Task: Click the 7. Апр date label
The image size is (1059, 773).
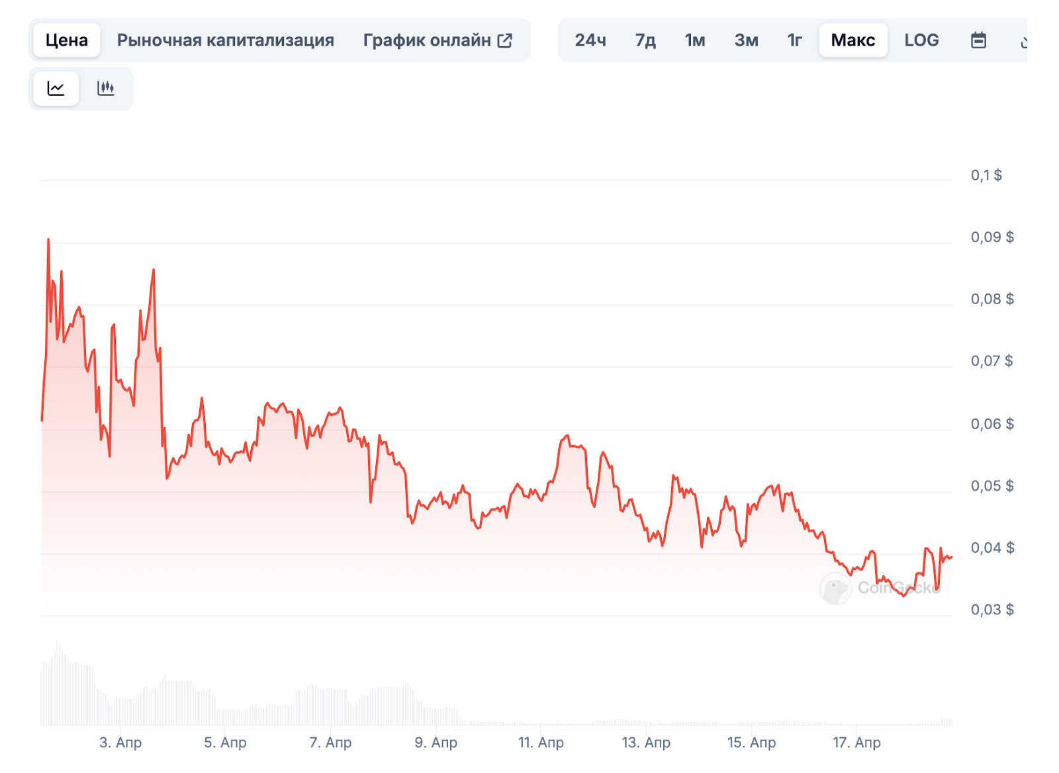Action: tap(330, 743)
